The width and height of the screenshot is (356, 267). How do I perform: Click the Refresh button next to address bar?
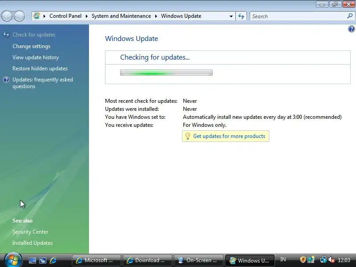pos(241,16)
